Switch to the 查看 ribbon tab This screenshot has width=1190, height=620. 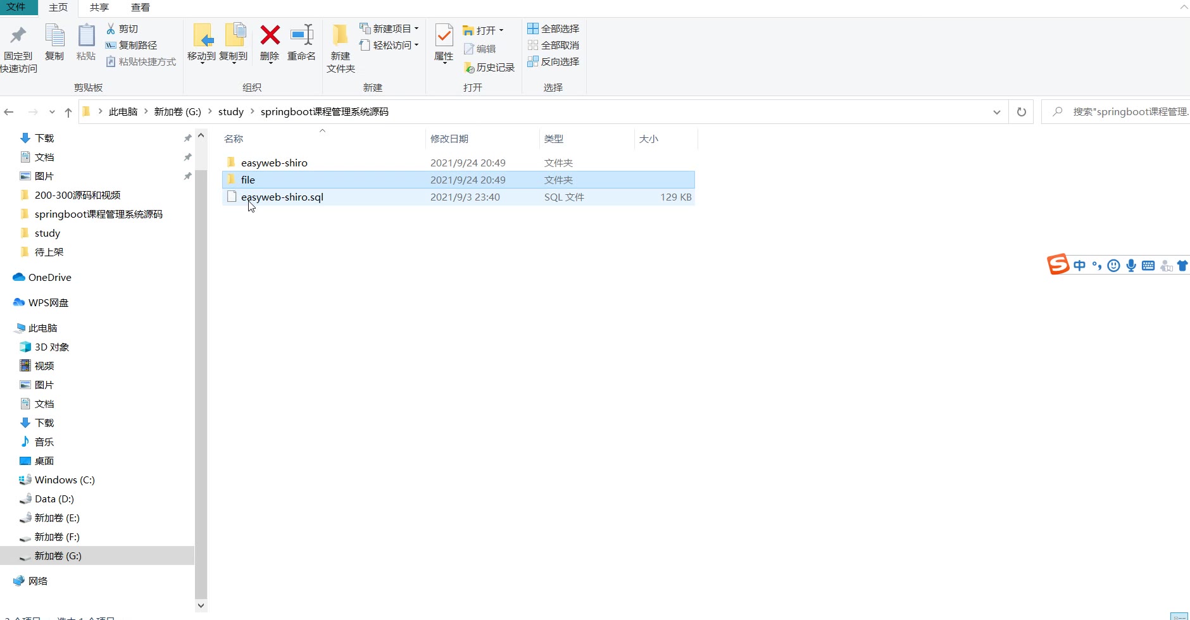click(141, 8)
